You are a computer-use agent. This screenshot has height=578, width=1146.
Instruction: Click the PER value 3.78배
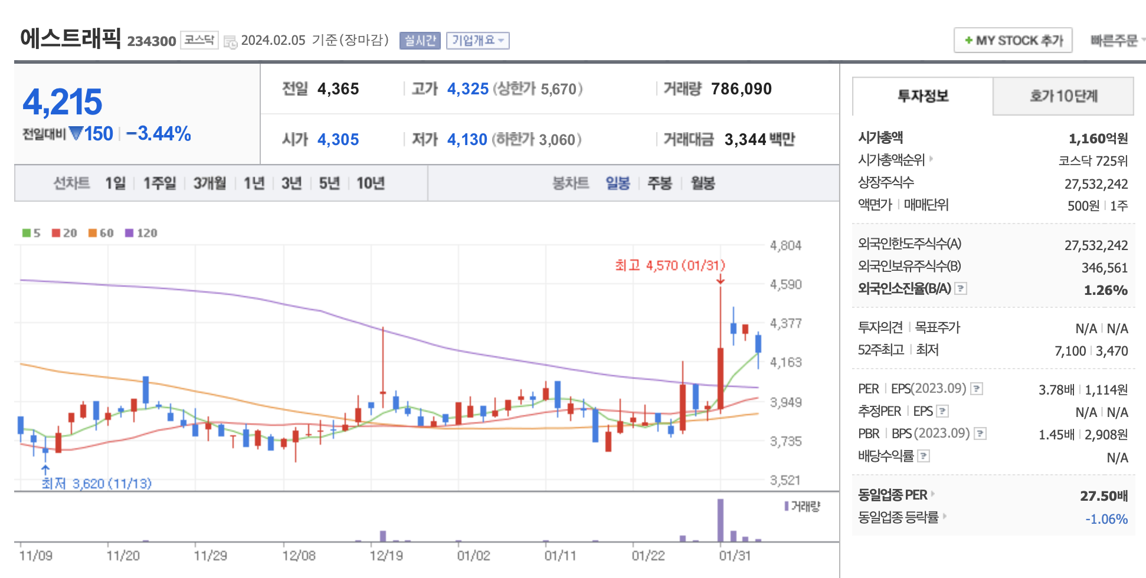pos(1056,390)
